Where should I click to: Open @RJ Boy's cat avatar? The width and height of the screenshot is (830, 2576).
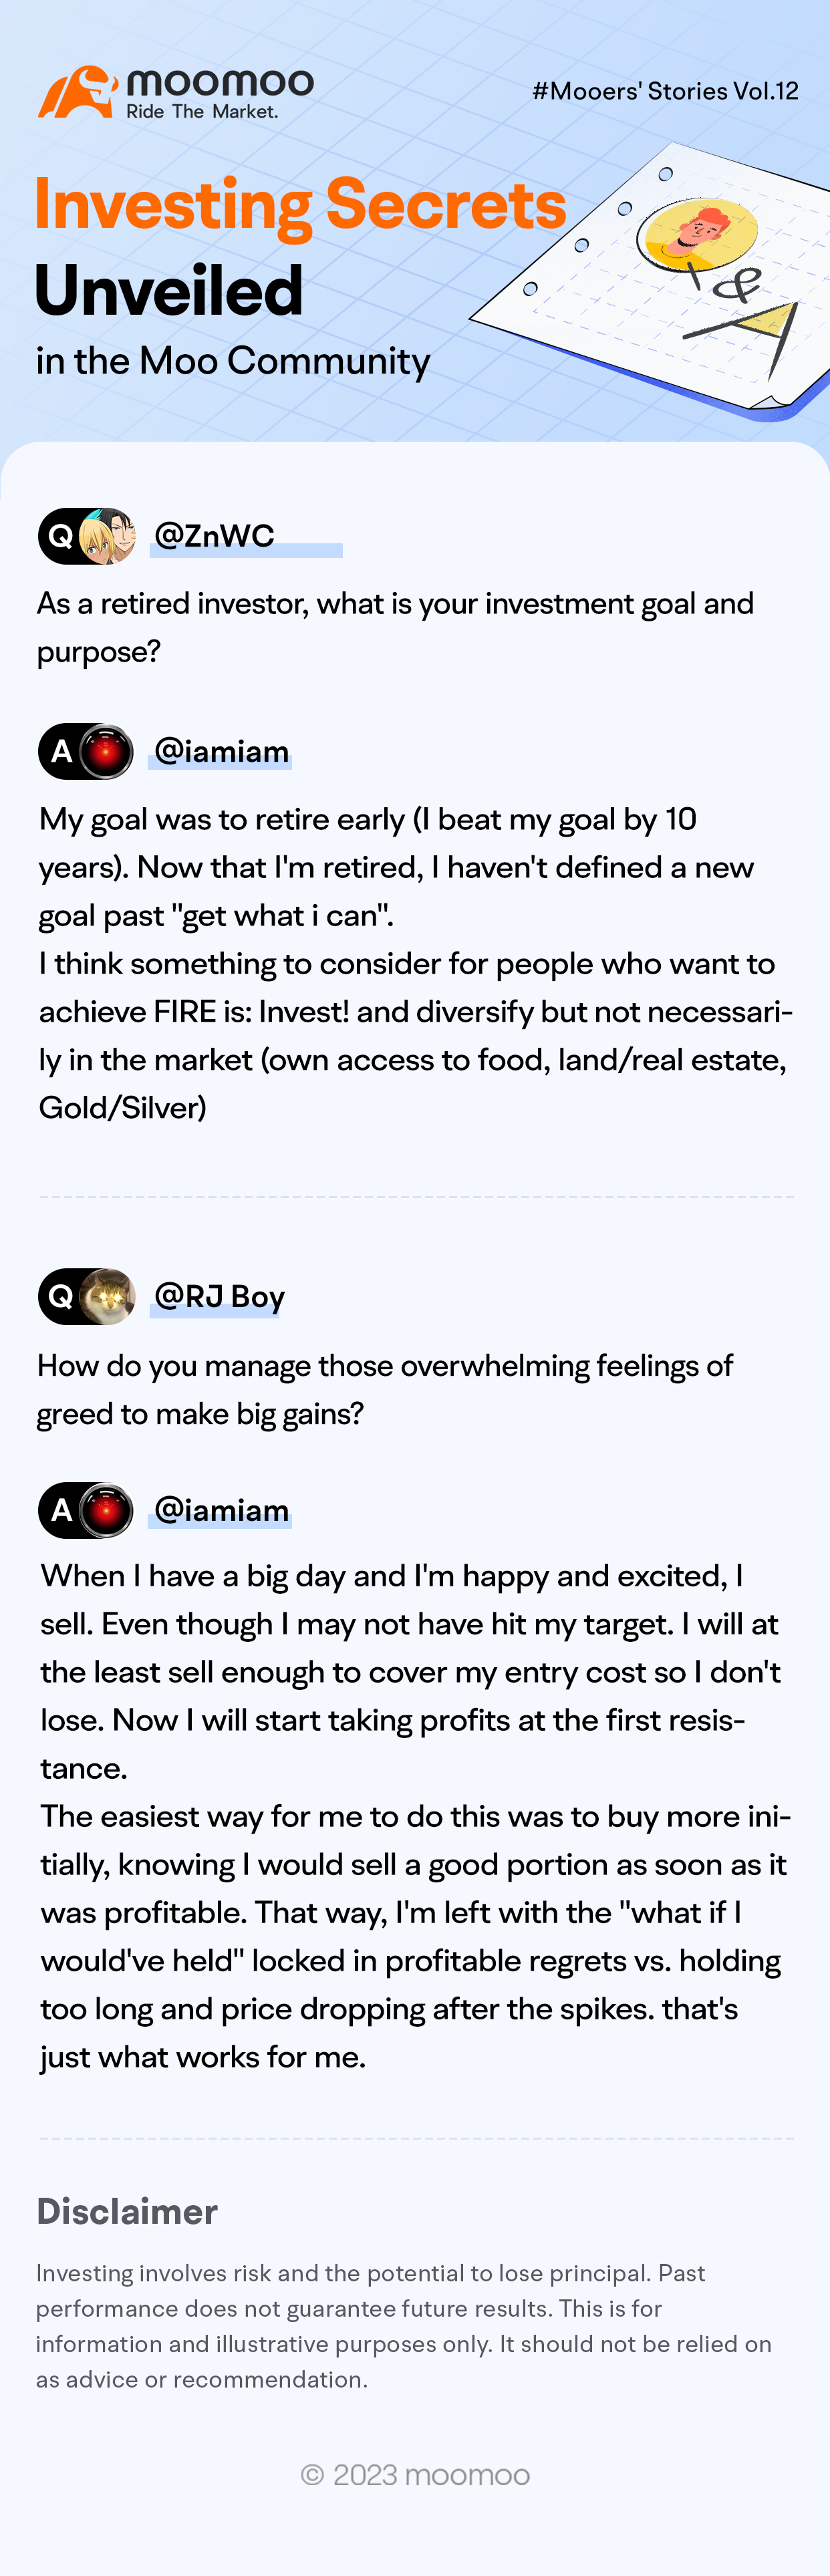[107, 1296]
